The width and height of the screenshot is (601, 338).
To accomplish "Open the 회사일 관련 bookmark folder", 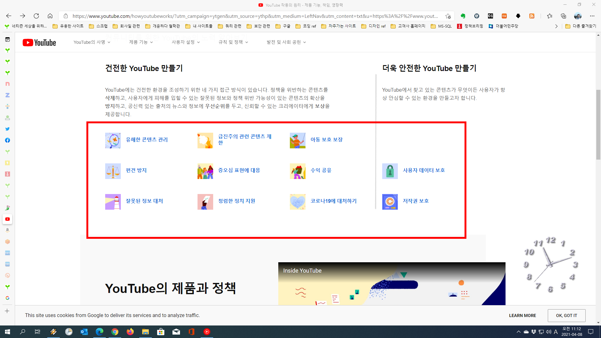I will coord(126,26).
